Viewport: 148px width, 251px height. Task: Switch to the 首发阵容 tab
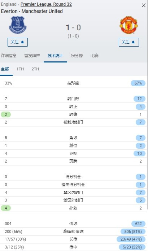(32, 56)
